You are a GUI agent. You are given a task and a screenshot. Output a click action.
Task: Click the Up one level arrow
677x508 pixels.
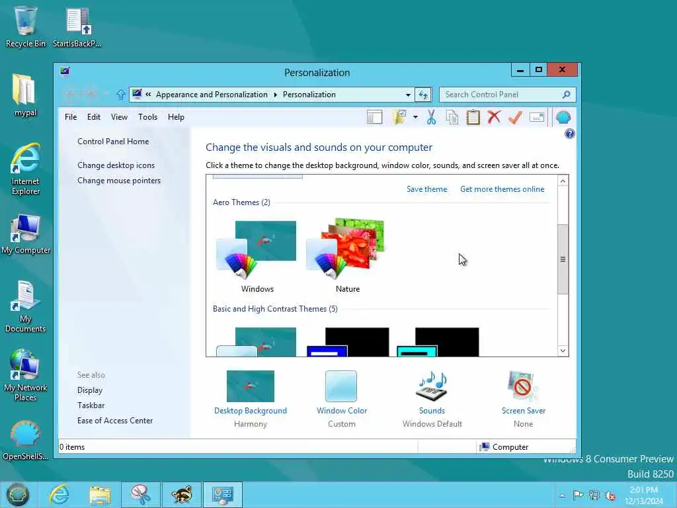(121, 94)
